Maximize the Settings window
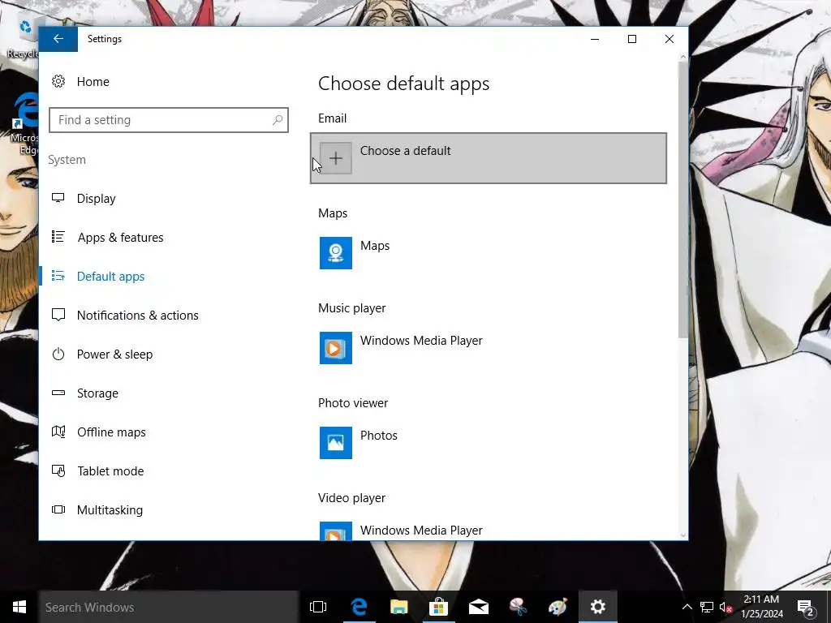 click(x=631, y=39)
